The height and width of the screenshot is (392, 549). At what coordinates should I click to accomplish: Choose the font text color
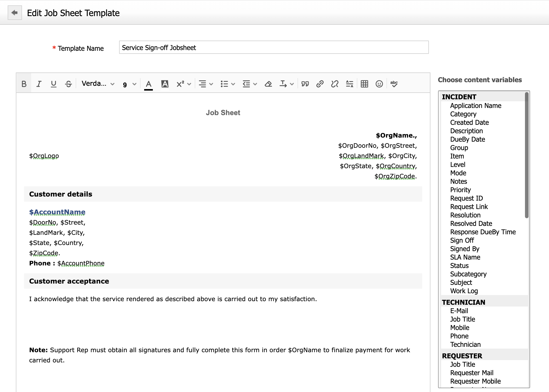point(148,84)
